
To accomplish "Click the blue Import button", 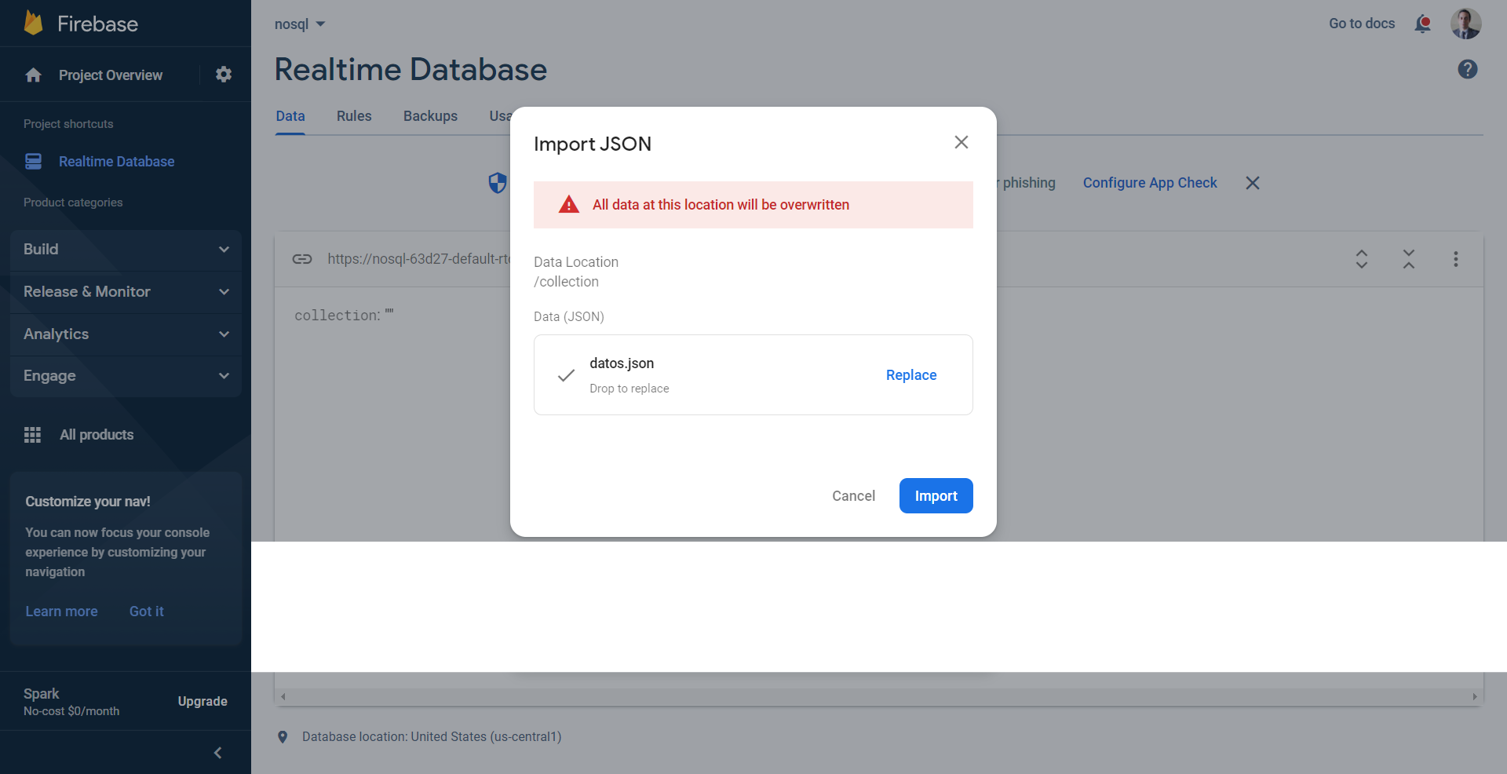I will [936, 496].
